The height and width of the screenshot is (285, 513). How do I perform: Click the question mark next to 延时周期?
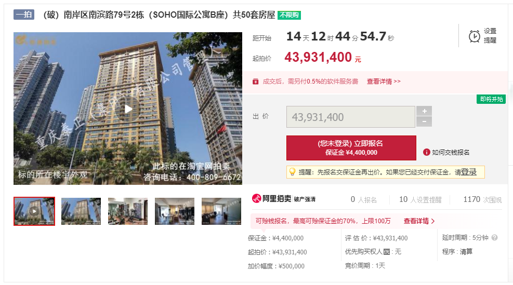tap(494, 238)
